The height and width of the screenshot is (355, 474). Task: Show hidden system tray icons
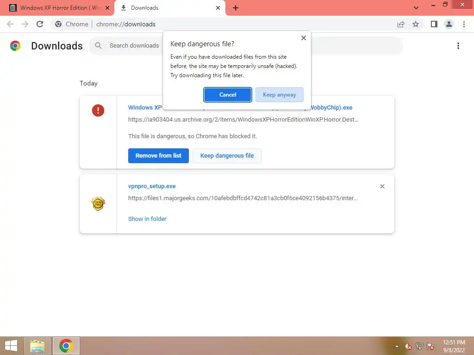pyautogui.click(x=397, y=346)
